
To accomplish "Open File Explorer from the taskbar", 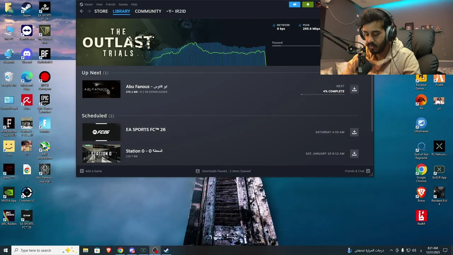I will pyautogui.click(x=85, y=250).
